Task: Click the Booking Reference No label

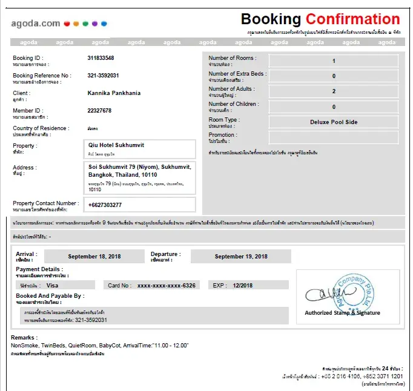Action: point(42,76)
